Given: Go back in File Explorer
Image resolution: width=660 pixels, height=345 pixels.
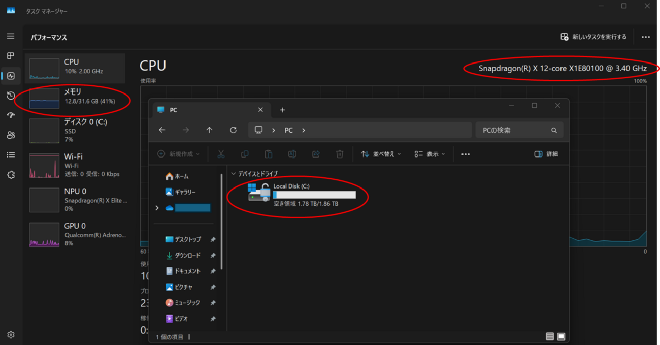Looking at the screenshot, I should [162, 130].
